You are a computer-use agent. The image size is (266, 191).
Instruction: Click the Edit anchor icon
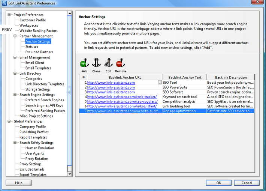click(108, 63)
